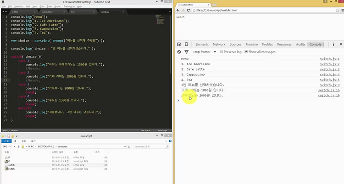Click the Sublime vertical scrollbar
The height and width of the screenshot is (184, 344).
click(171, 44)
